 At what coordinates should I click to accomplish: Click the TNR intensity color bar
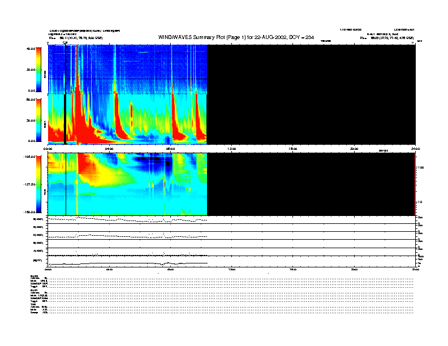[x=38, y=184]
